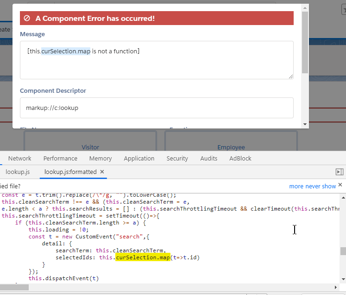This screenshot has height=295, width=346.
Task: Open the AdBlock devtools tab
Action: coord(240,159)
